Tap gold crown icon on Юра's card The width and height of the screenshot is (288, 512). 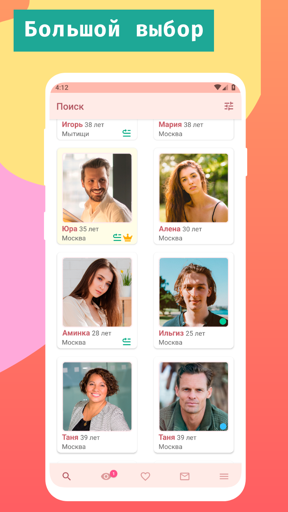tap(128, 238)
